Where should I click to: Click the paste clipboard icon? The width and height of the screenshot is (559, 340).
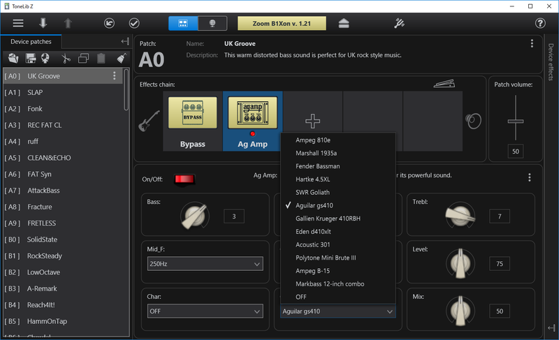(101, 58)
